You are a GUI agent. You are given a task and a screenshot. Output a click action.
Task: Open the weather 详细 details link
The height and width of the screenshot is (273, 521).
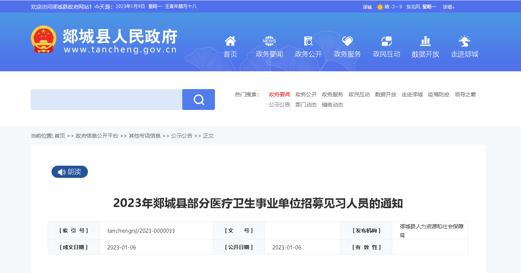[448, 7]
